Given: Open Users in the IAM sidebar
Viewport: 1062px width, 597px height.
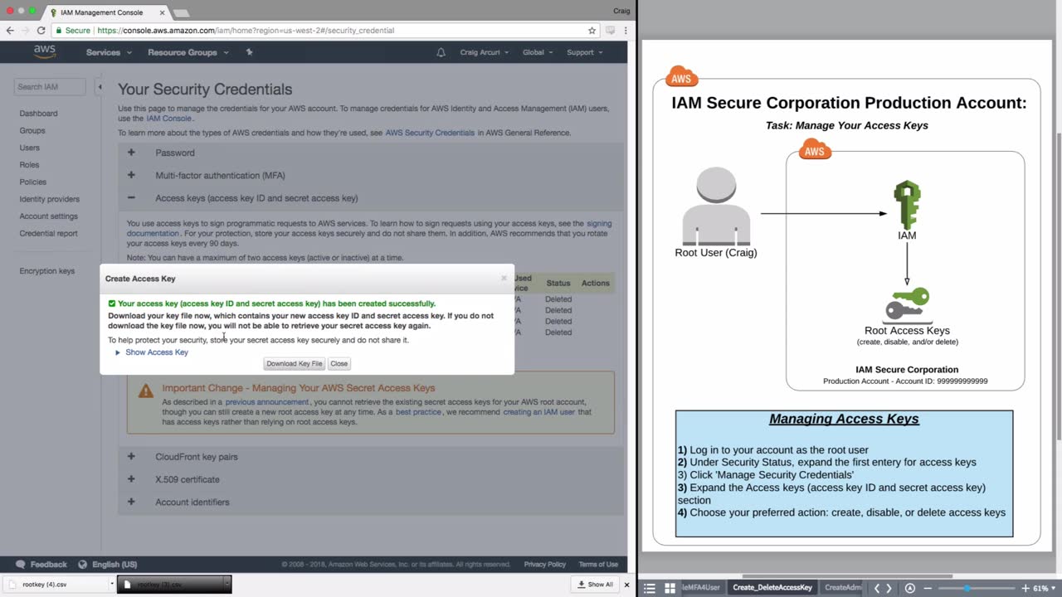Looking at the screenshot, I should click(x=30, y=148).
